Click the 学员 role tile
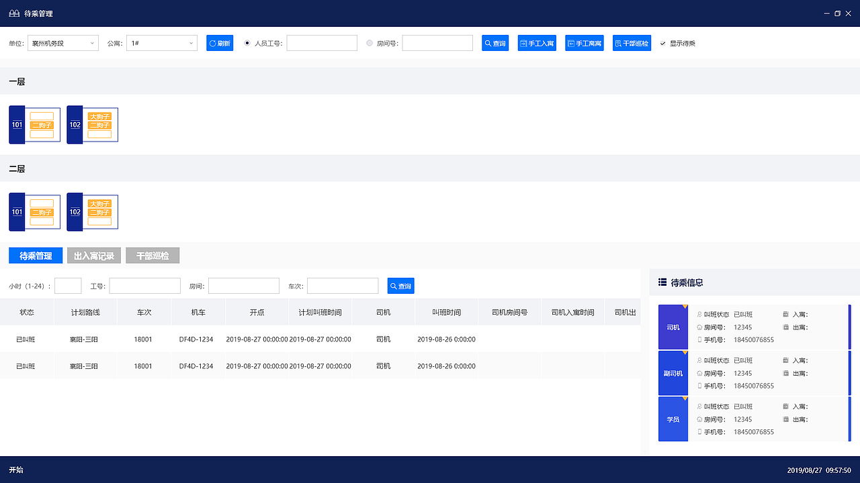This screenshot has height=483, width=860. [x=673, y=419]
